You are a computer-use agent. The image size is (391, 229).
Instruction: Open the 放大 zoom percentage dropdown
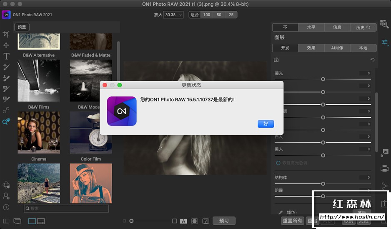tap(173, 15)
